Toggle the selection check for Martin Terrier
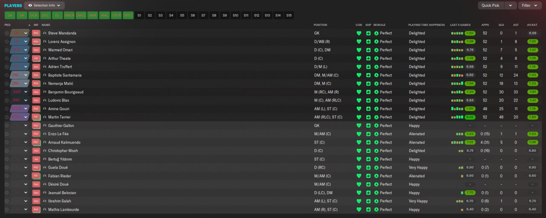This screenshot has width=546, height=218. coord(7,117)
